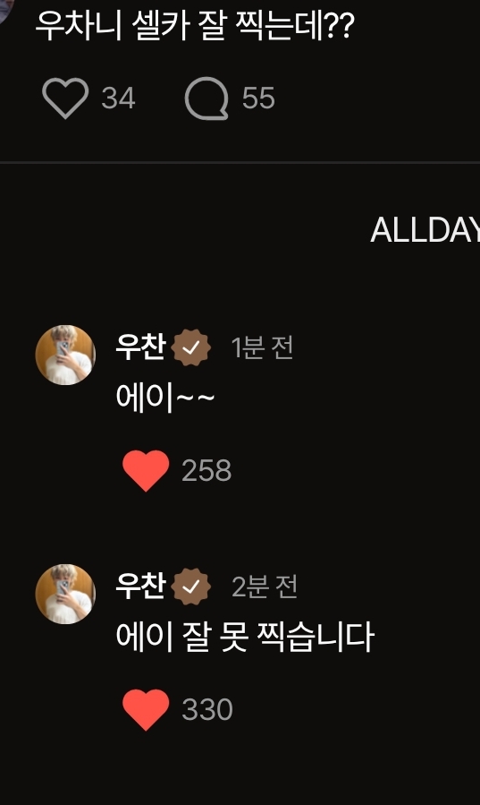
Task: Tap verified badge beside 우찬 on 1분 전 comment
Action: (x=190, y=348)
